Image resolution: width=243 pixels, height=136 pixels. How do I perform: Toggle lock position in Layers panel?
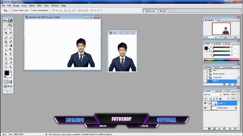pyautogui.click(x=217, y=99)
